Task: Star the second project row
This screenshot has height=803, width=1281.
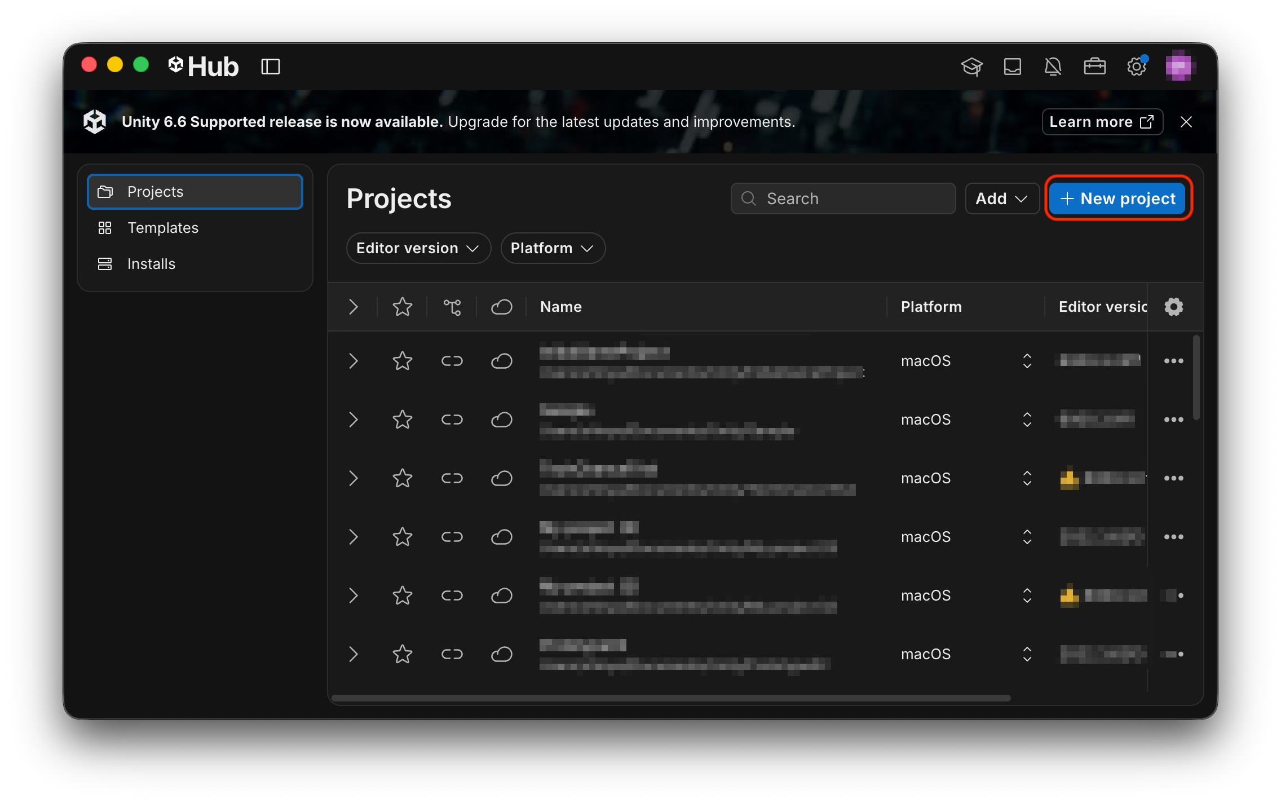Action: coord(403,420)
